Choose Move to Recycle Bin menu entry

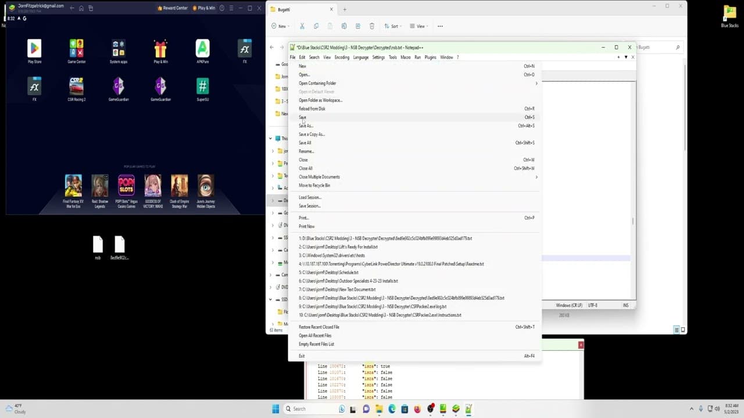(414, 185)
